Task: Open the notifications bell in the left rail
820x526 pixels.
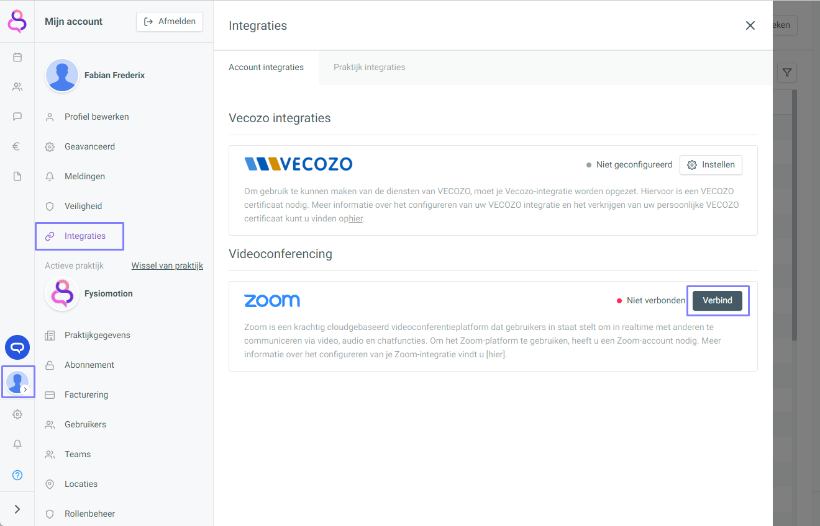Action: (x=17, y=444)
